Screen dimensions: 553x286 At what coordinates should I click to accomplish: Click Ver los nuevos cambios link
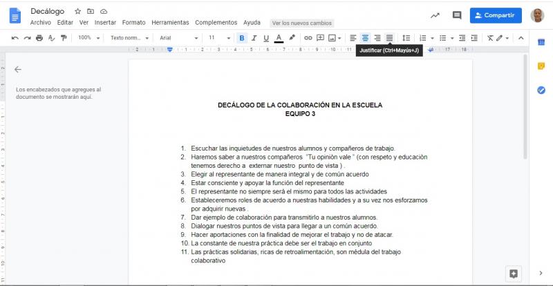click(302, 23)
